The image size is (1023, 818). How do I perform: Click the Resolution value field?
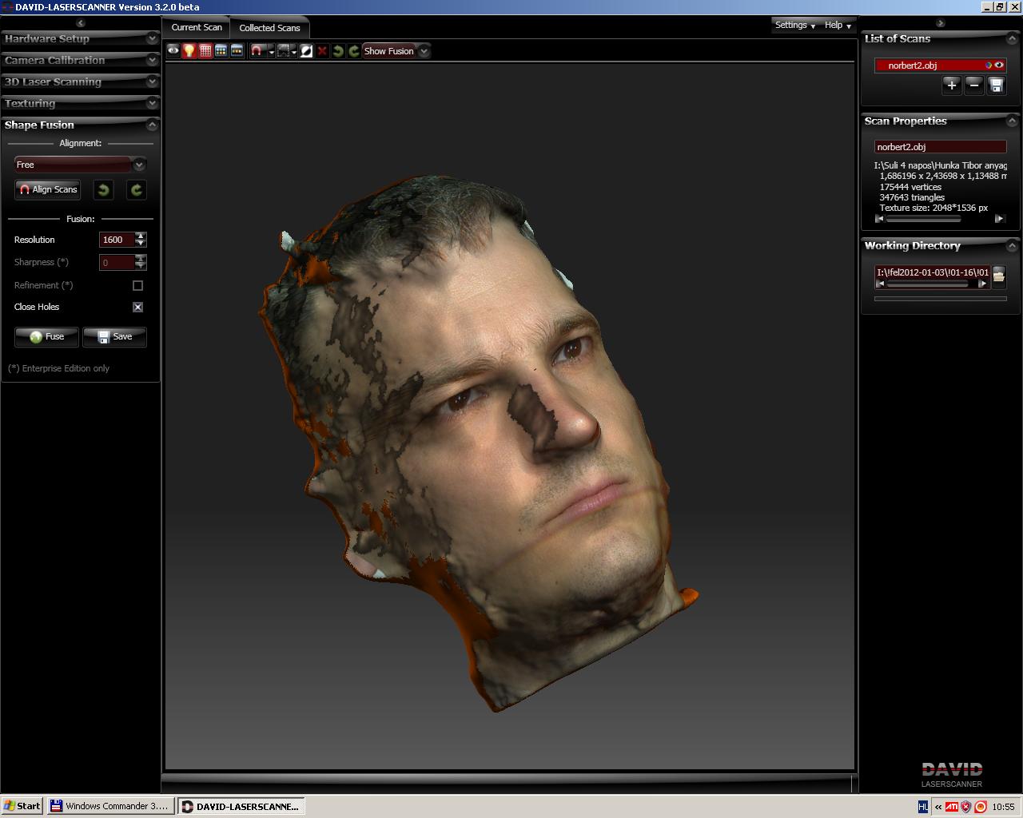116,240
